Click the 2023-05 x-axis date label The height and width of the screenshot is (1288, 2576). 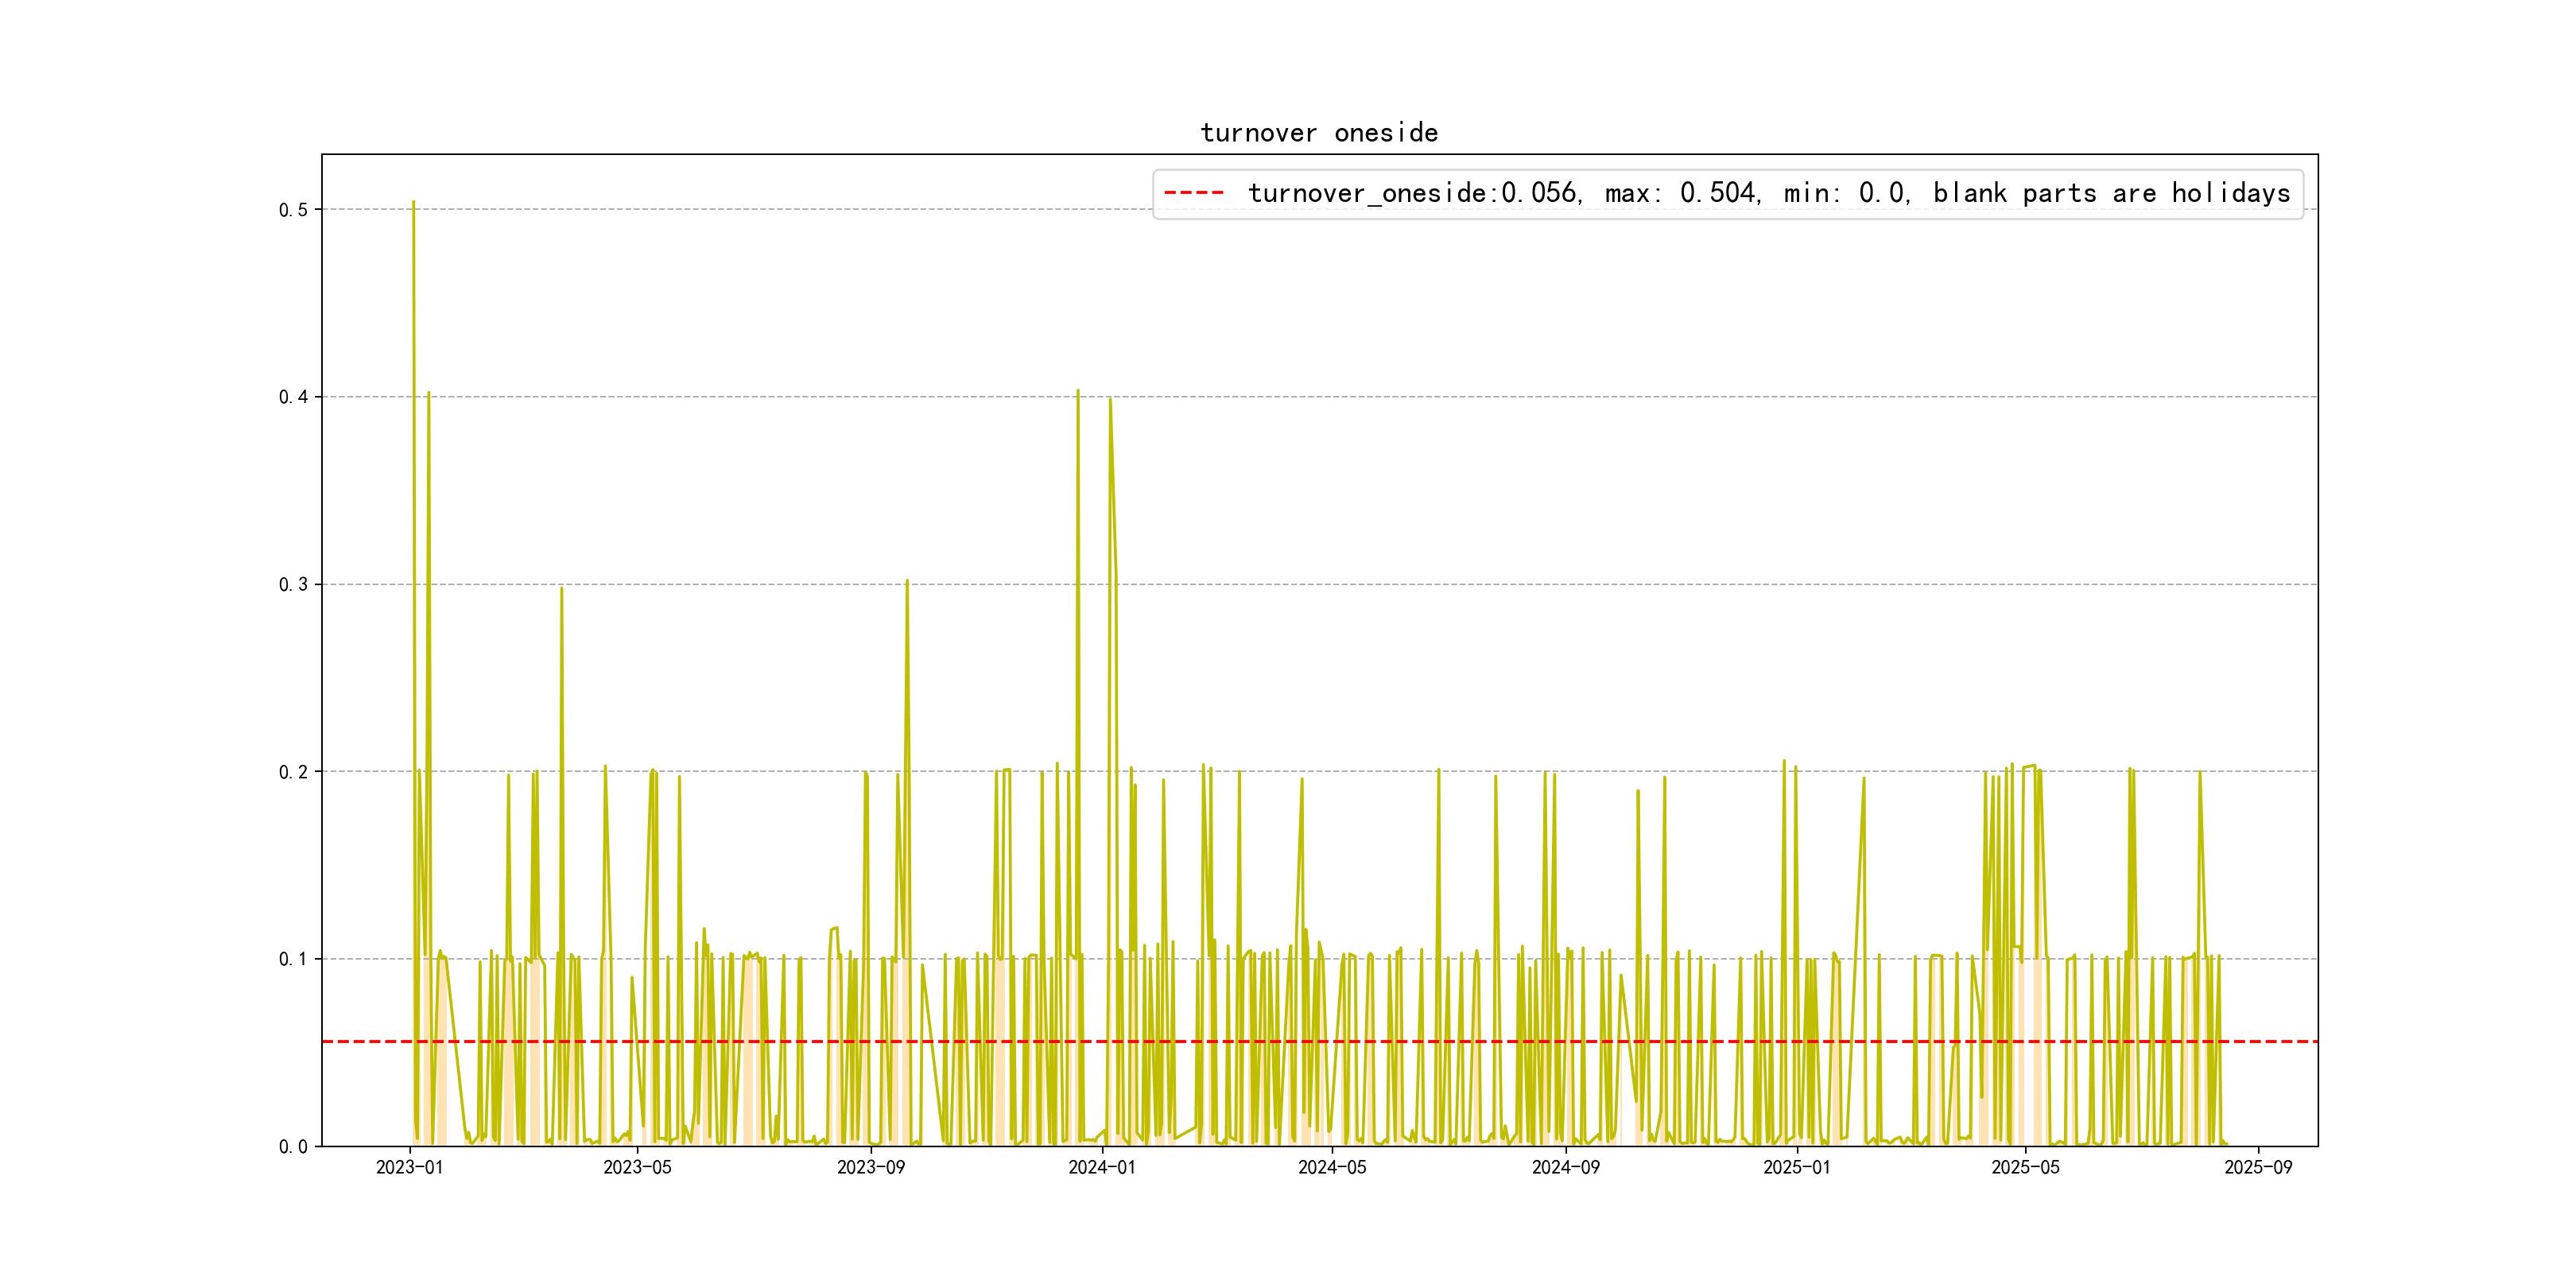[x=637, y=1167]
